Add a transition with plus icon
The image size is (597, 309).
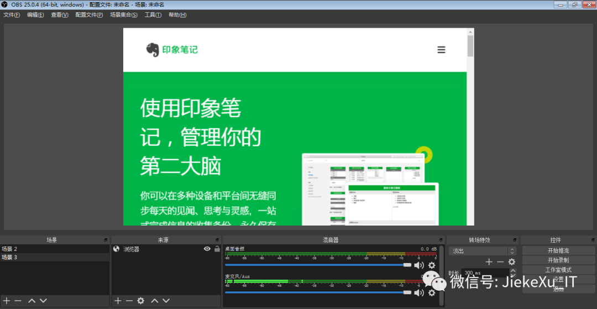tap(489, 262)
